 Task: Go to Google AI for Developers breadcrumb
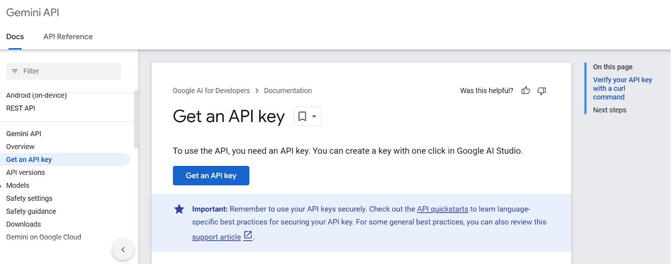pos(211,91)
